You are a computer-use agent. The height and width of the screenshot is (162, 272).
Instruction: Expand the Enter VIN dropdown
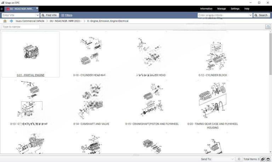[x=38, y=15]
